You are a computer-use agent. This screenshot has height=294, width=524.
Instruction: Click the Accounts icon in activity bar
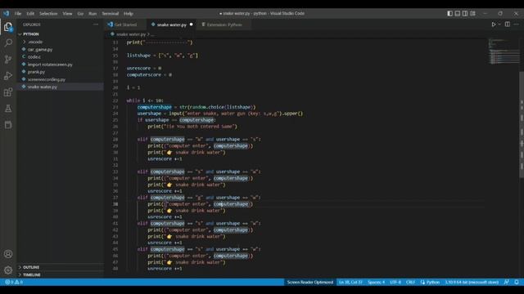pos(8,254)
